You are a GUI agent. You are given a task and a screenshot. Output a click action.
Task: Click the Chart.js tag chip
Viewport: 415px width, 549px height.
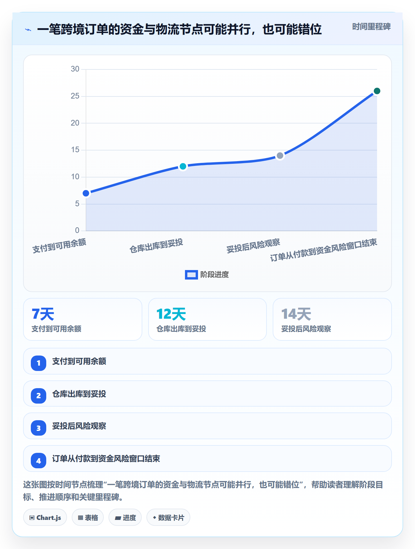[x=45, y=518]
